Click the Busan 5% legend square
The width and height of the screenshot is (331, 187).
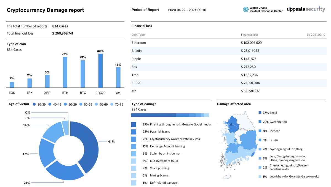coord(260,140)
